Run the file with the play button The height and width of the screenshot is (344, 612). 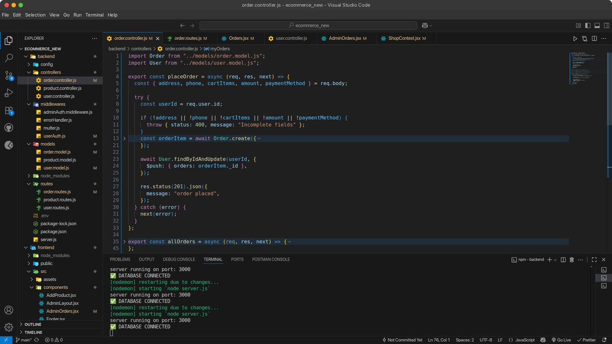(575, 38)
